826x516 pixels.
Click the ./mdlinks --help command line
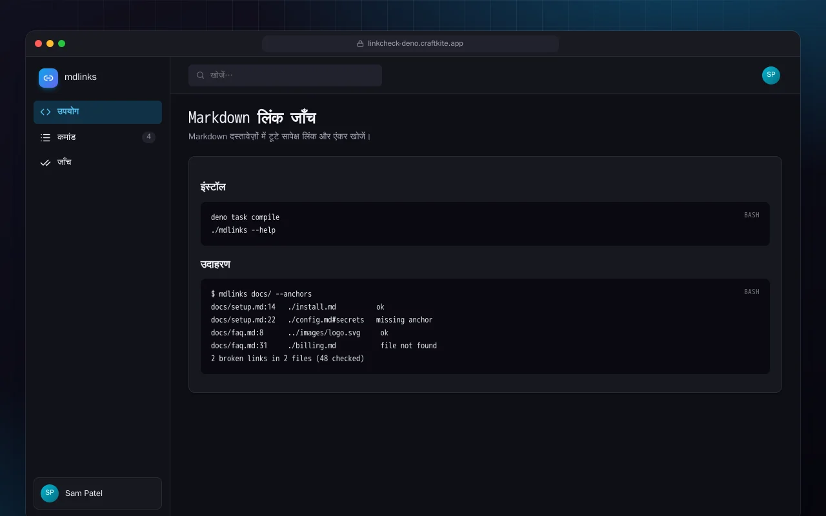click(243, 230)
